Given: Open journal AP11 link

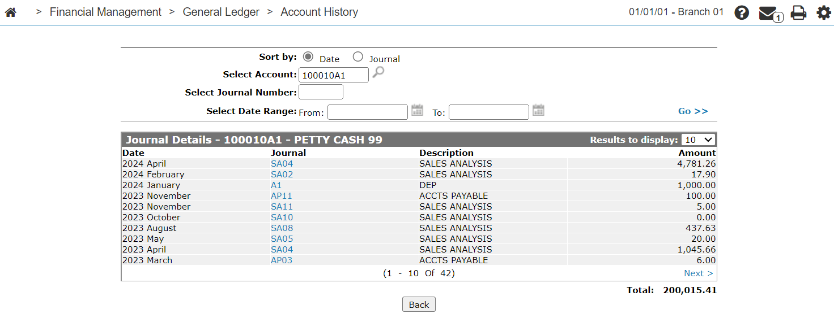Looking at the screenshot, I should click(x=282, y=196).
